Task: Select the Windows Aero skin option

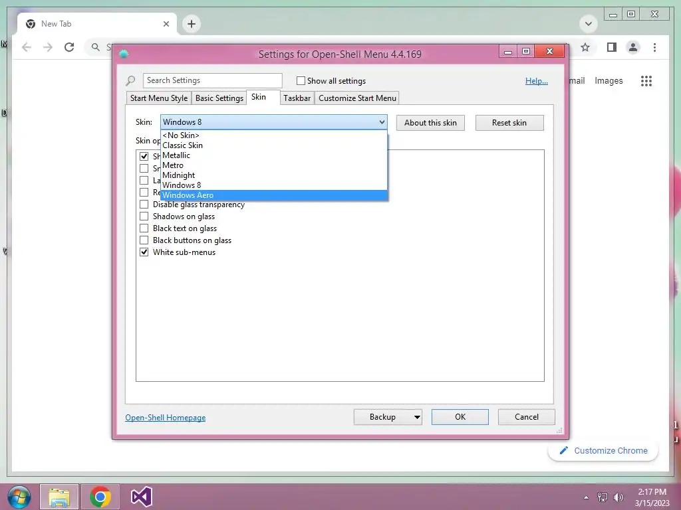Action: click(x=273, y=195)
